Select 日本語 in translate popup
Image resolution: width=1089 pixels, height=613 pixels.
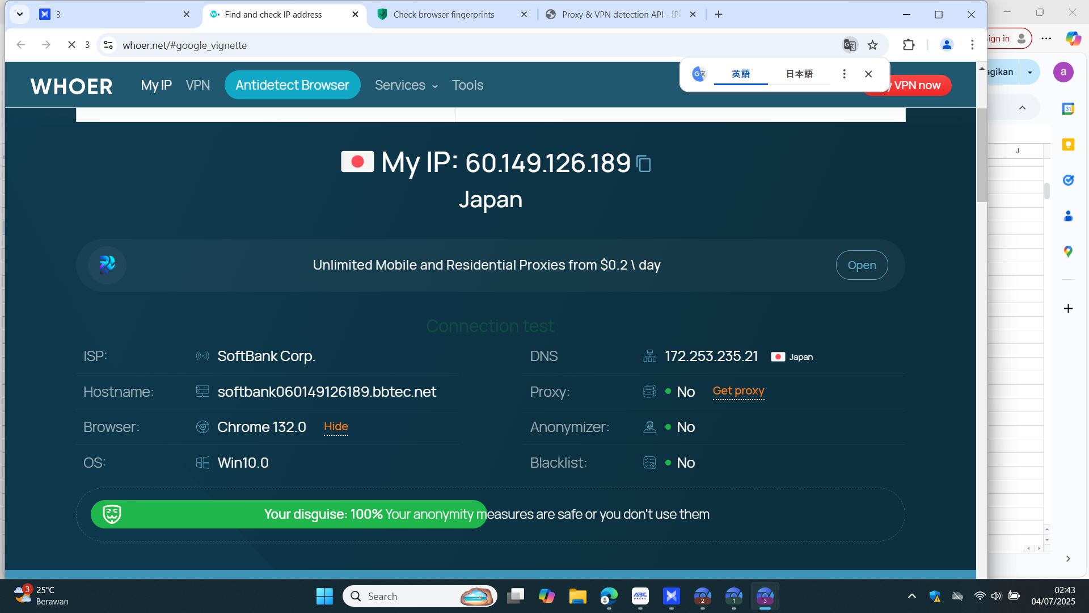pos(799,74)
